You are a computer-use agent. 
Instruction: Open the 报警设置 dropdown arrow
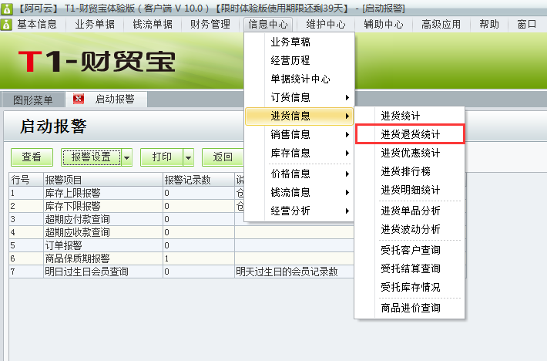(x=126, y=157)
